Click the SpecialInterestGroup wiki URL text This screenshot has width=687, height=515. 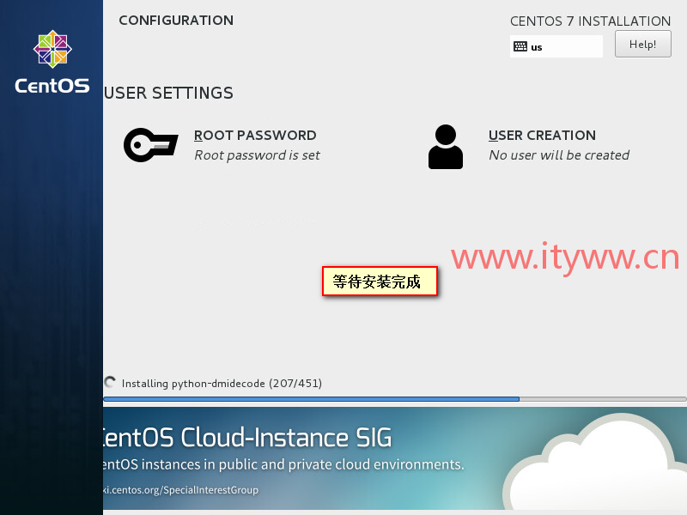[180, 489]
